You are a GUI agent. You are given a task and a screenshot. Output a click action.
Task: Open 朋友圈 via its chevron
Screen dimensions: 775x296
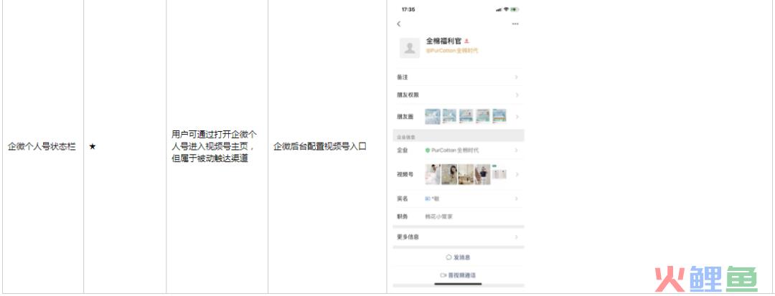pos(517,116)
